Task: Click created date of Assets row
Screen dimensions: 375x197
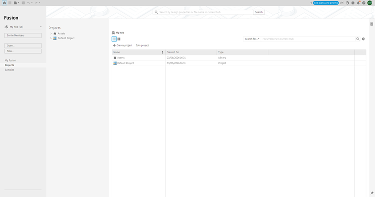Action: (x=176, y=58)
